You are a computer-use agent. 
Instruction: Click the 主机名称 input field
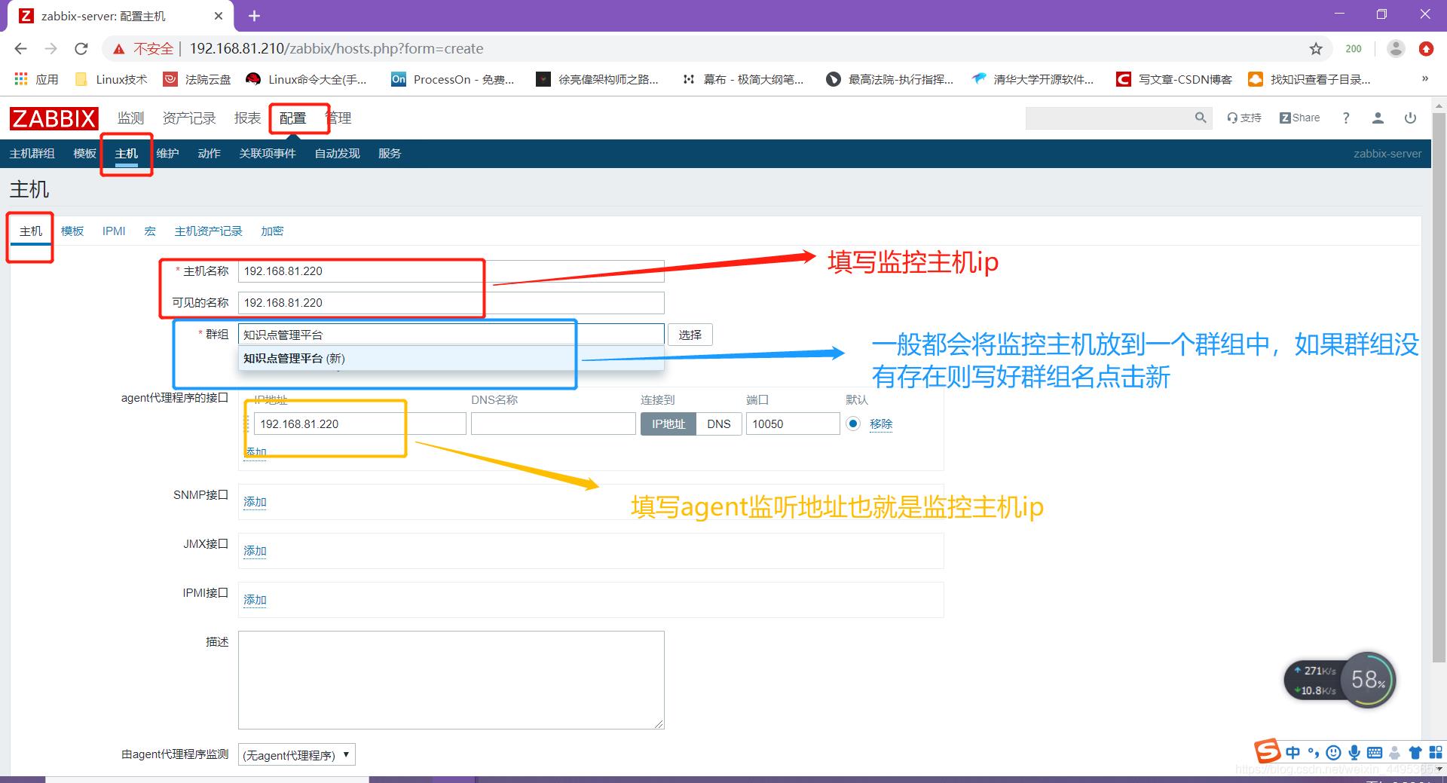(451, 271)
